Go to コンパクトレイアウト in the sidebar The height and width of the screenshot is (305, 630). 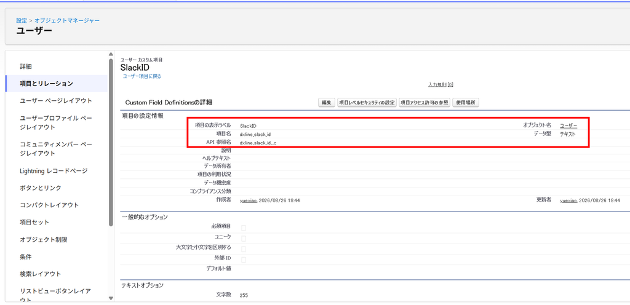tap(49, 205)
